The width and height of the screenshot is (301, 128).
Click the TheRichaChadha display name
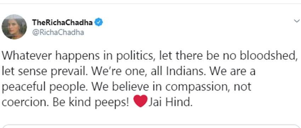point(63,22)
